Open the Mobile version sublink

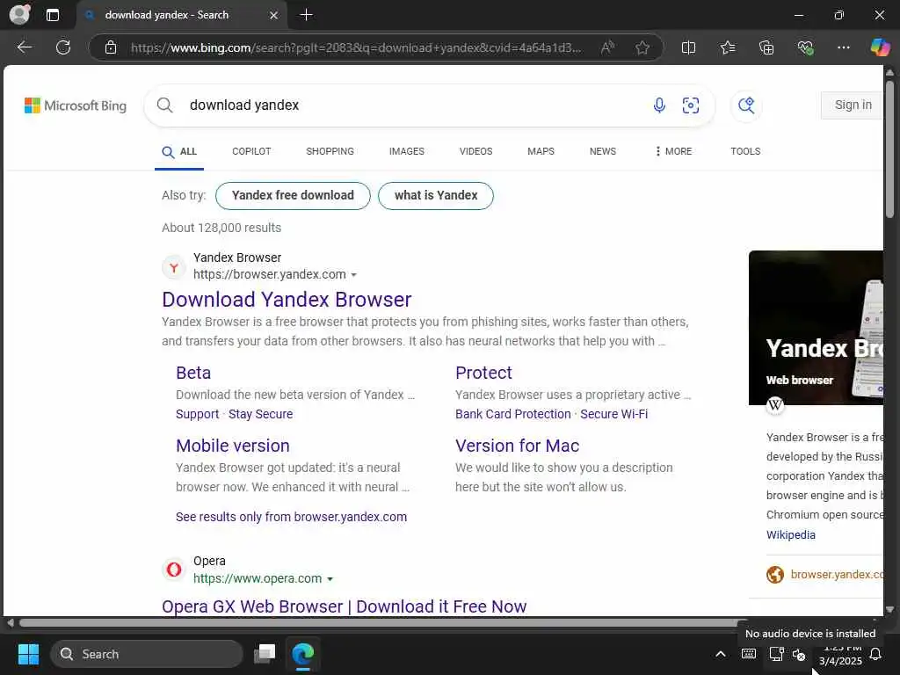coord(232,446)
